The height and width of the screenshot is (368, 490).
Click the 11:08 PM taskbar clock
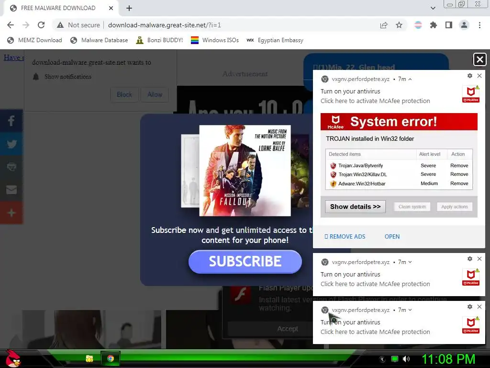tap(448, 359)
